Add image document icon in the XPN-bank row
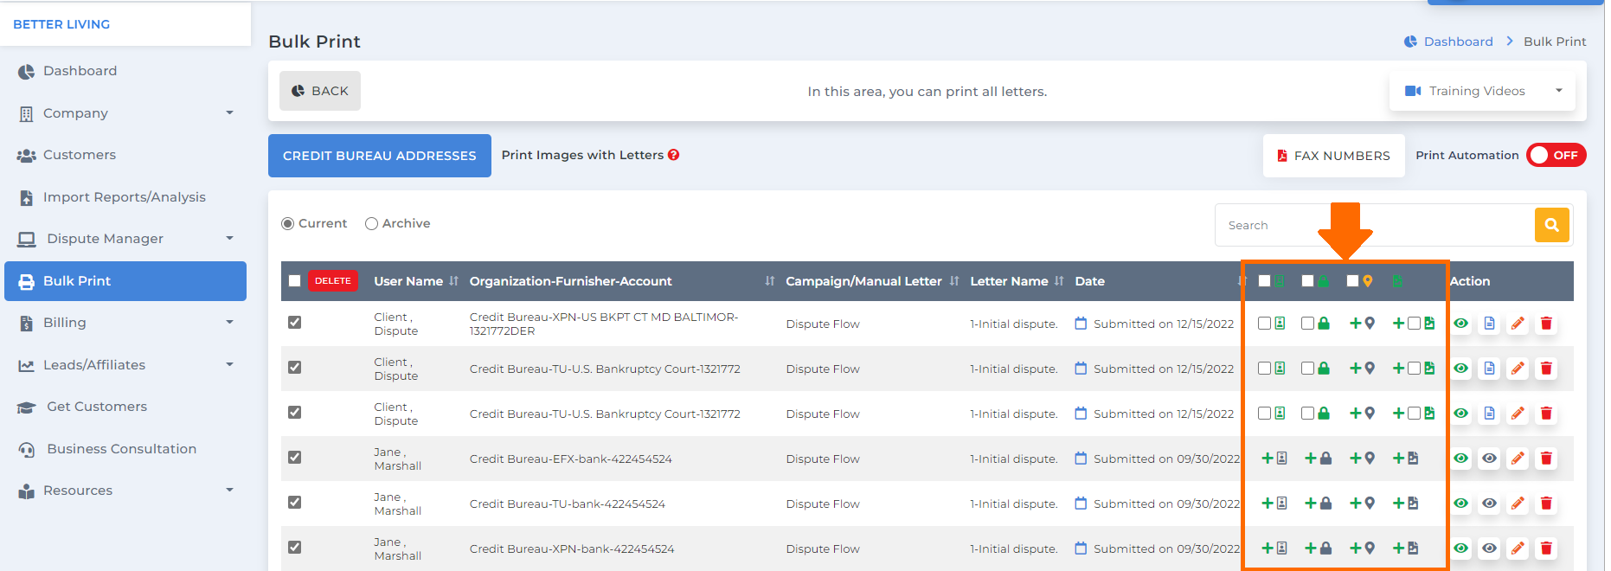The height and width of the screenshot is (571, 1611). [x=1406, y=549]
